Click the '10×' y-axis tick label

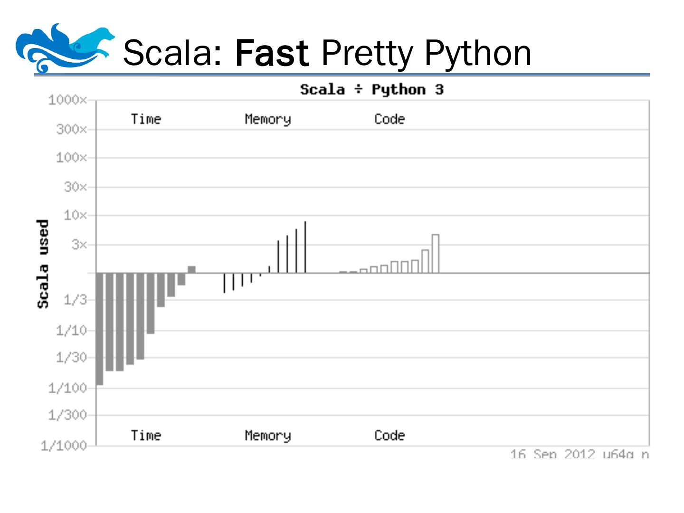point(75,216)
